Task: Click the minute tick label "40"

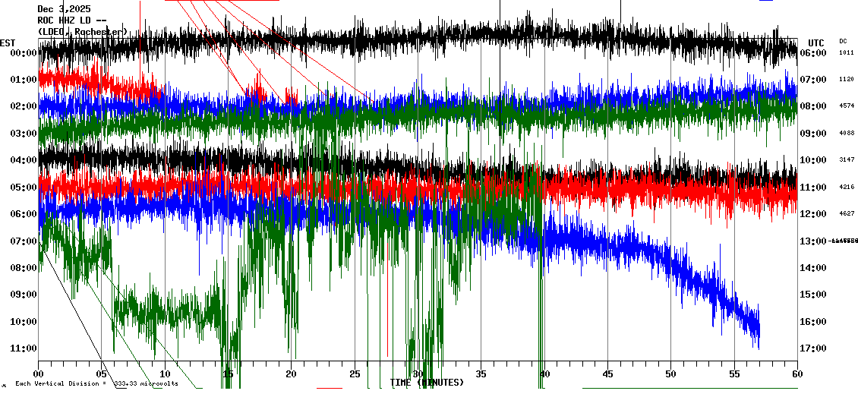Action: [x=544, y=374]
